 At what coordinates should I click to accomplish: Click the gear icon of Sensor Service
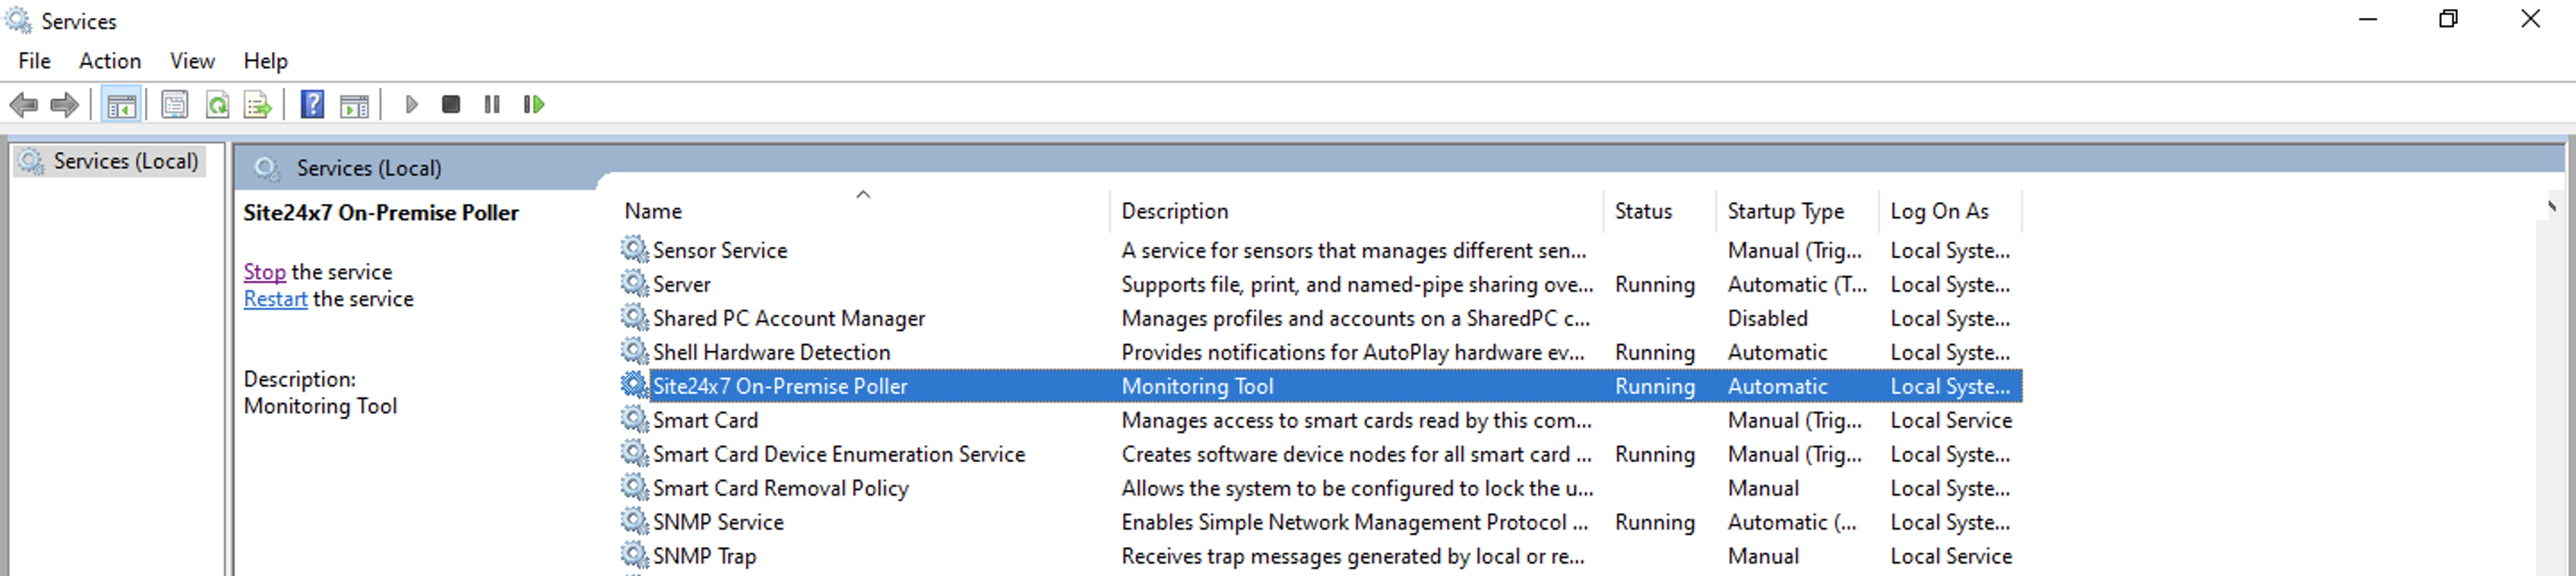pyautogui.click(x=634, y=249)
